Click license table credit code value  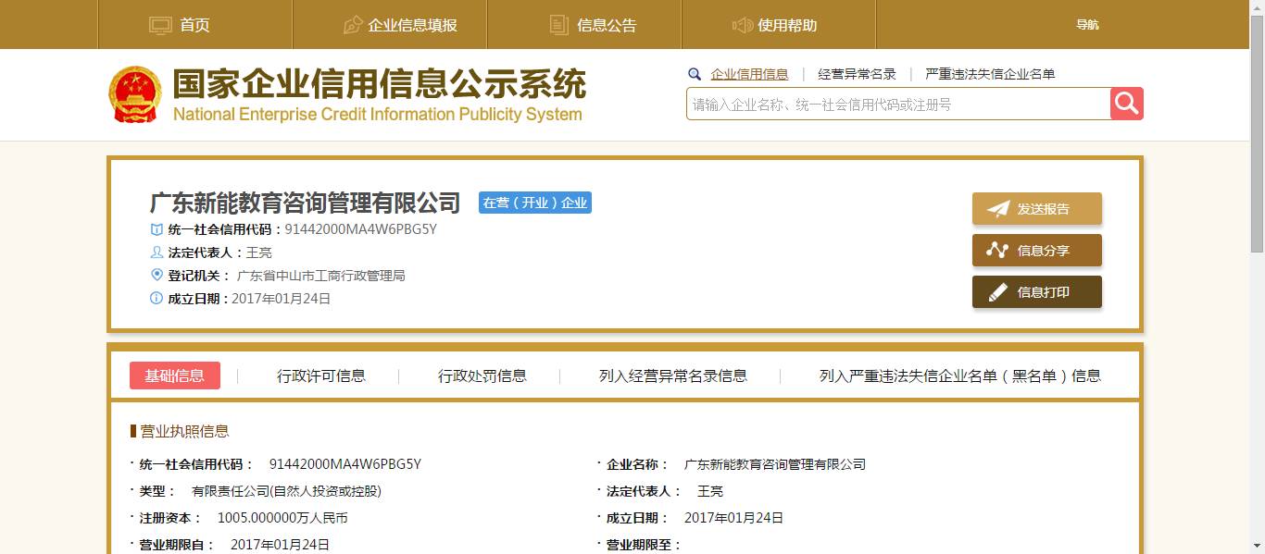tap(345, 464)
